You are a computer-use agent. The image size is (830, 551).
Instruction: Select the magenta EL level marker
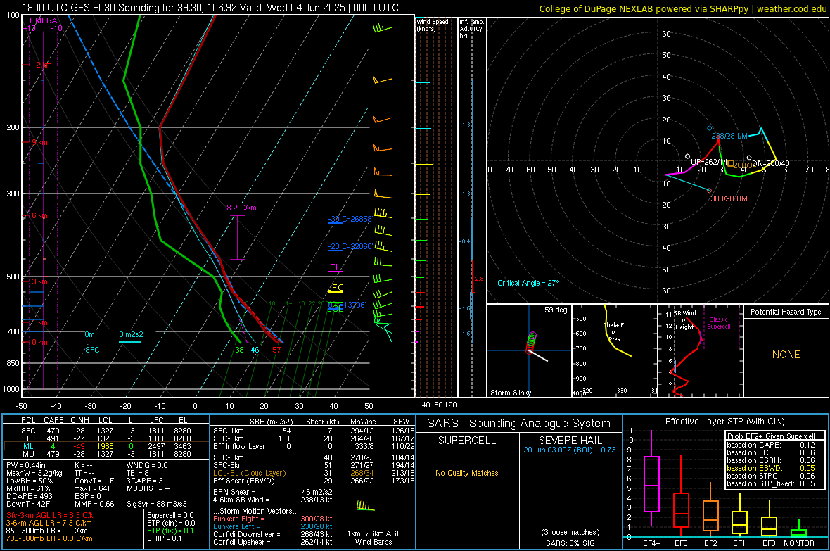coord(335,267)
